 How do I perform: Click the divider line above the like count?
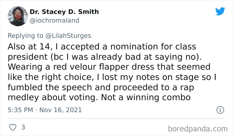(x=116, y=119)
